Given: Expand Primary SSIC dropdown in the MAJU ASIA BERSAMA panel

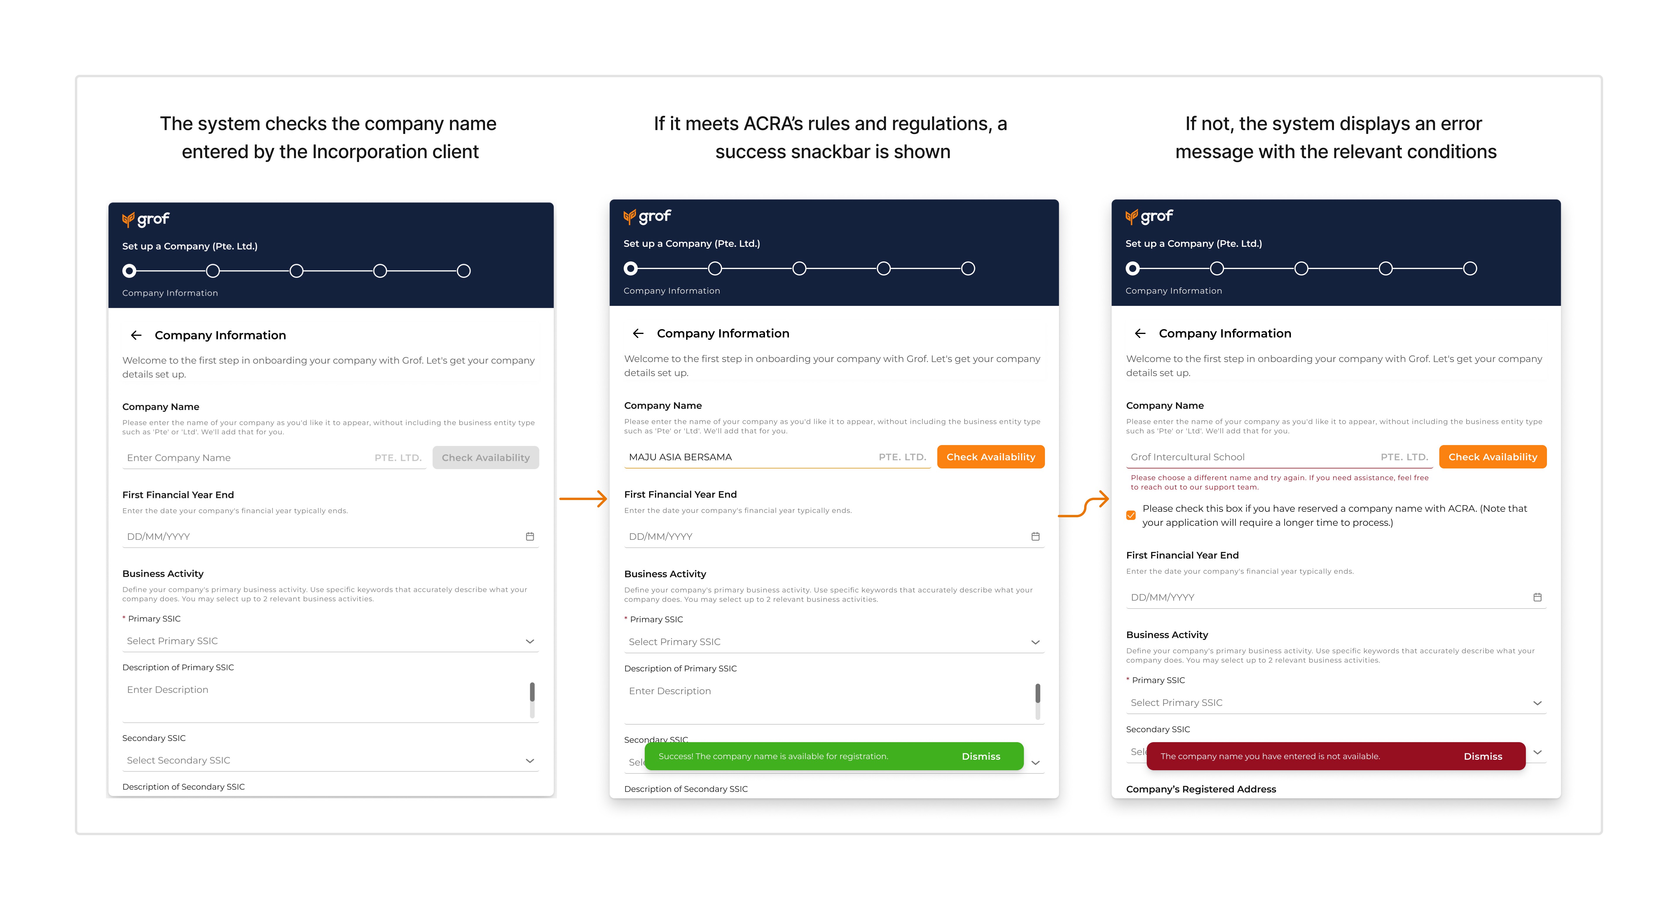Looking at the screenshot, I should 1035,642.
